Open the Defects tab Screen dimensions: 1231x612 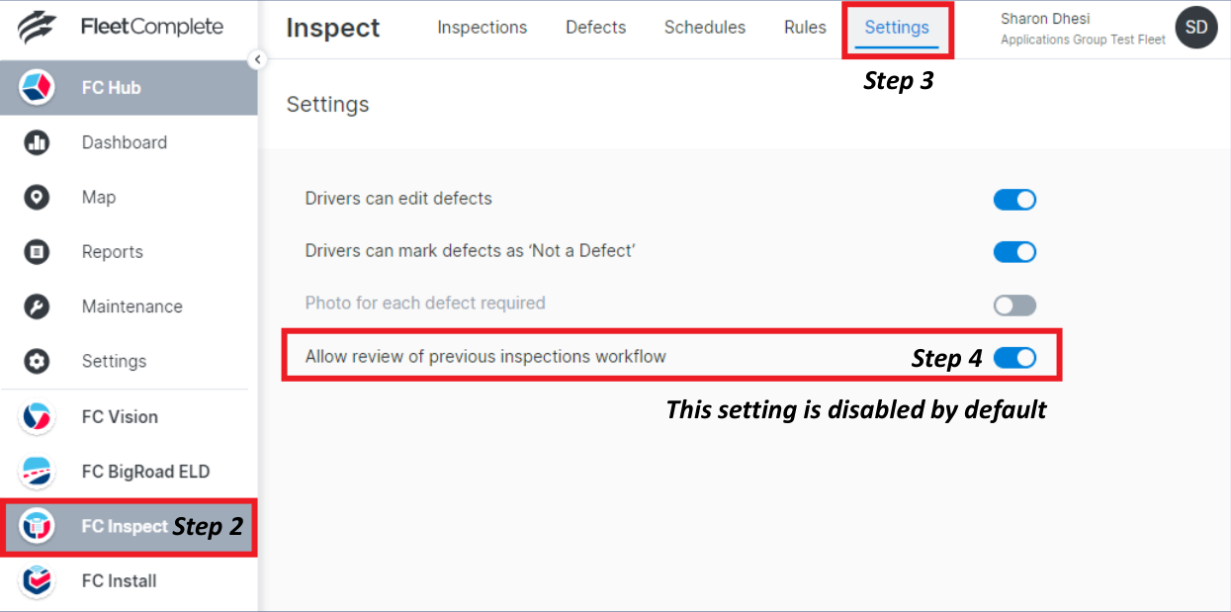coord(595,28)
